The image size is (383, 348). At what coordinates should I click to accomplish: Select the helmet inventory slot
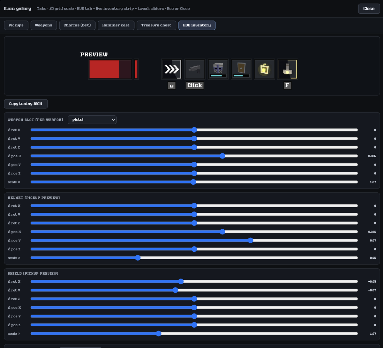[x=218, y=69]
